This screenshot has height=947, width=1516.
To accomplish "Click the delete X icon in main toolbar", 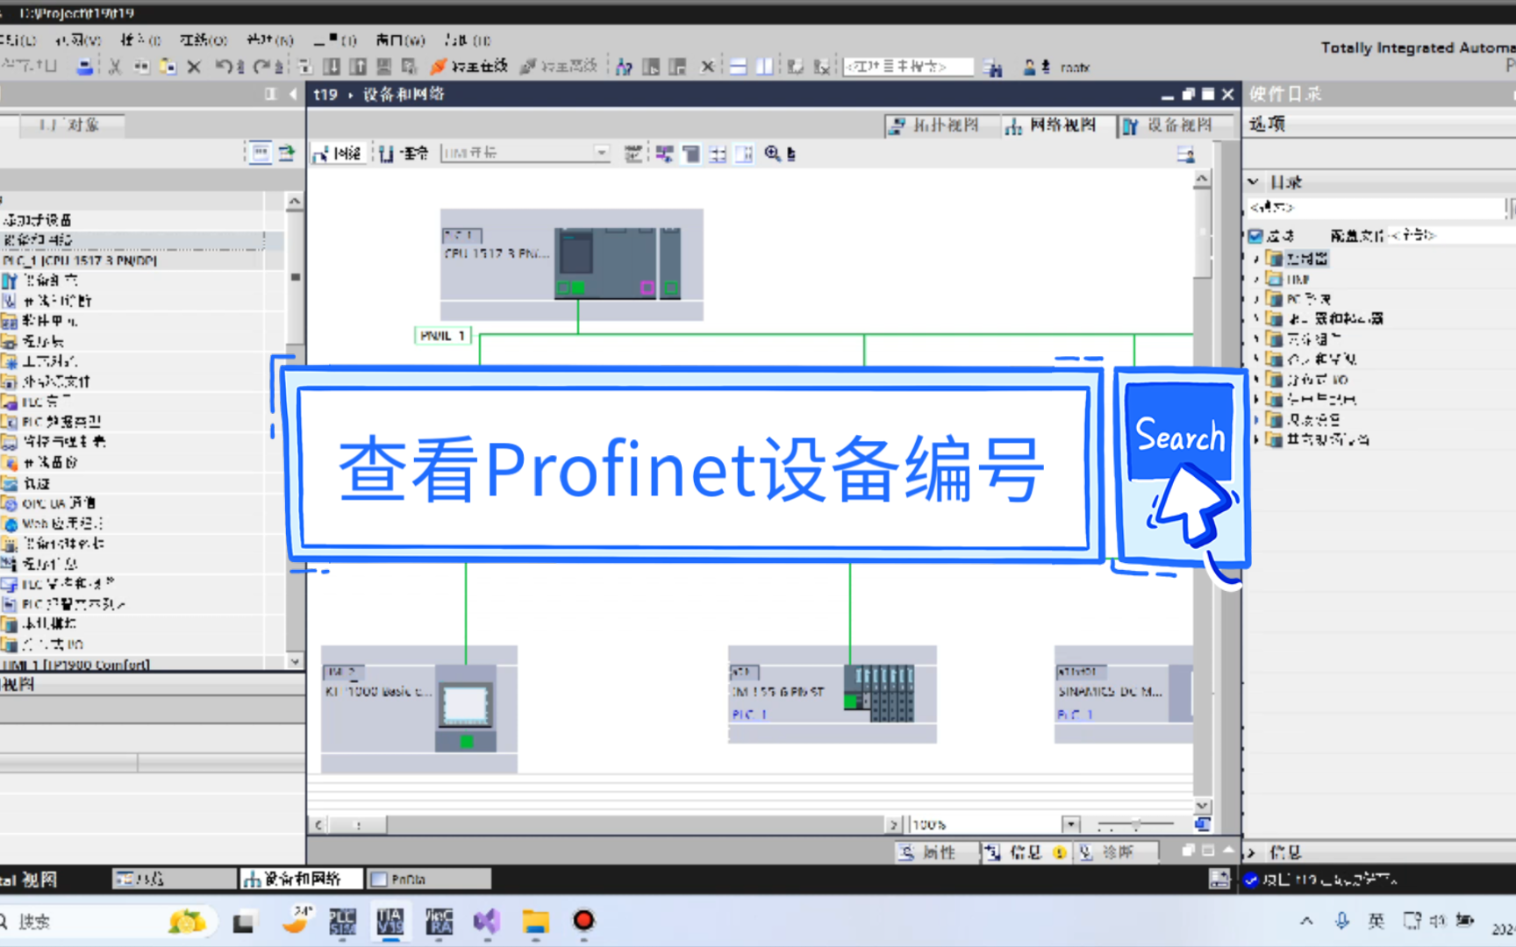I will pos(194,67).
